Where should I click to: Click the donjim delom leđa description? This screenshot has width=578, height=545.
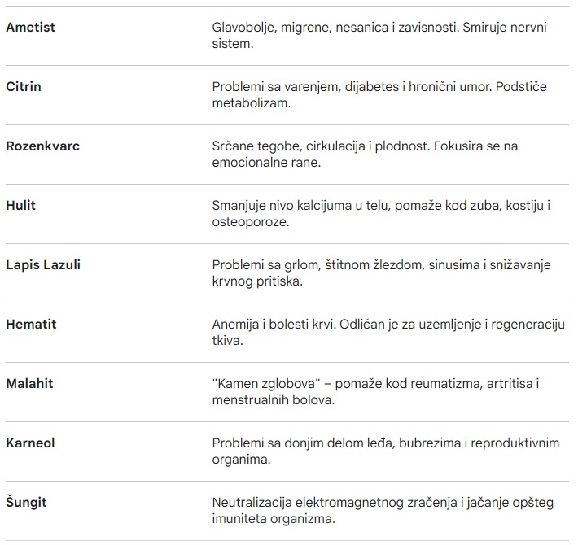tap(386, 451)
